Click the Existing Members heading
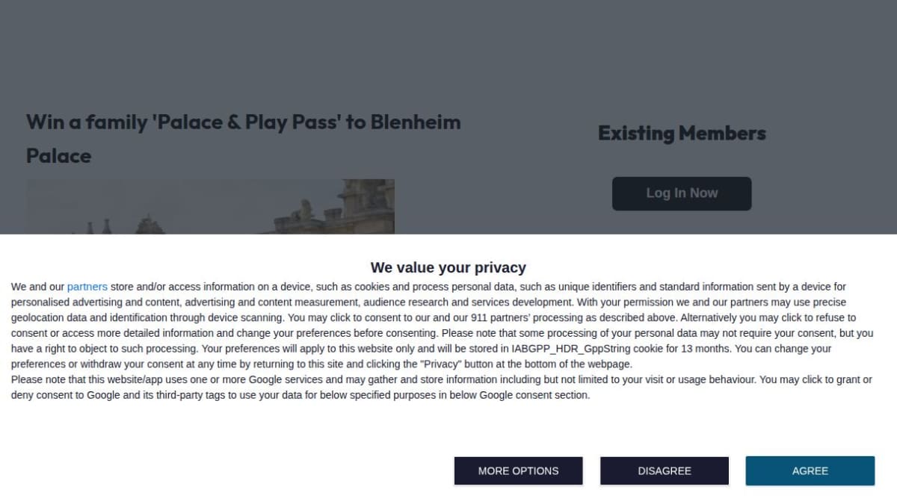 pyautogui.click(x=682, y=133)
